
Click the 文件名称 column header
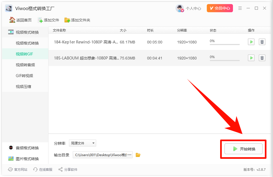[x=59, y=30]
